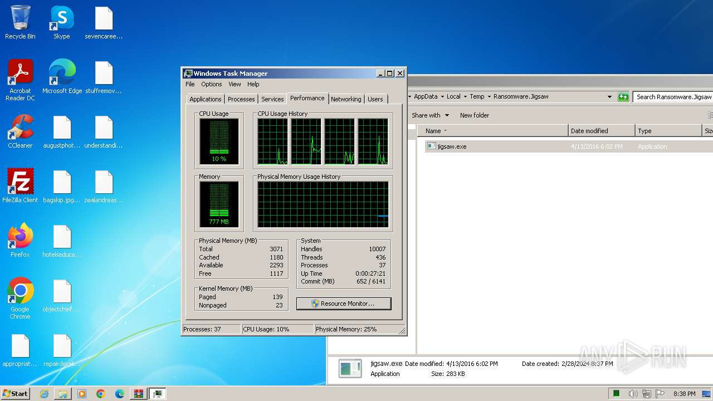This screenshot has height=401, width=713.
Task: Sort by the Date modified column
Action: click(602, 131)
